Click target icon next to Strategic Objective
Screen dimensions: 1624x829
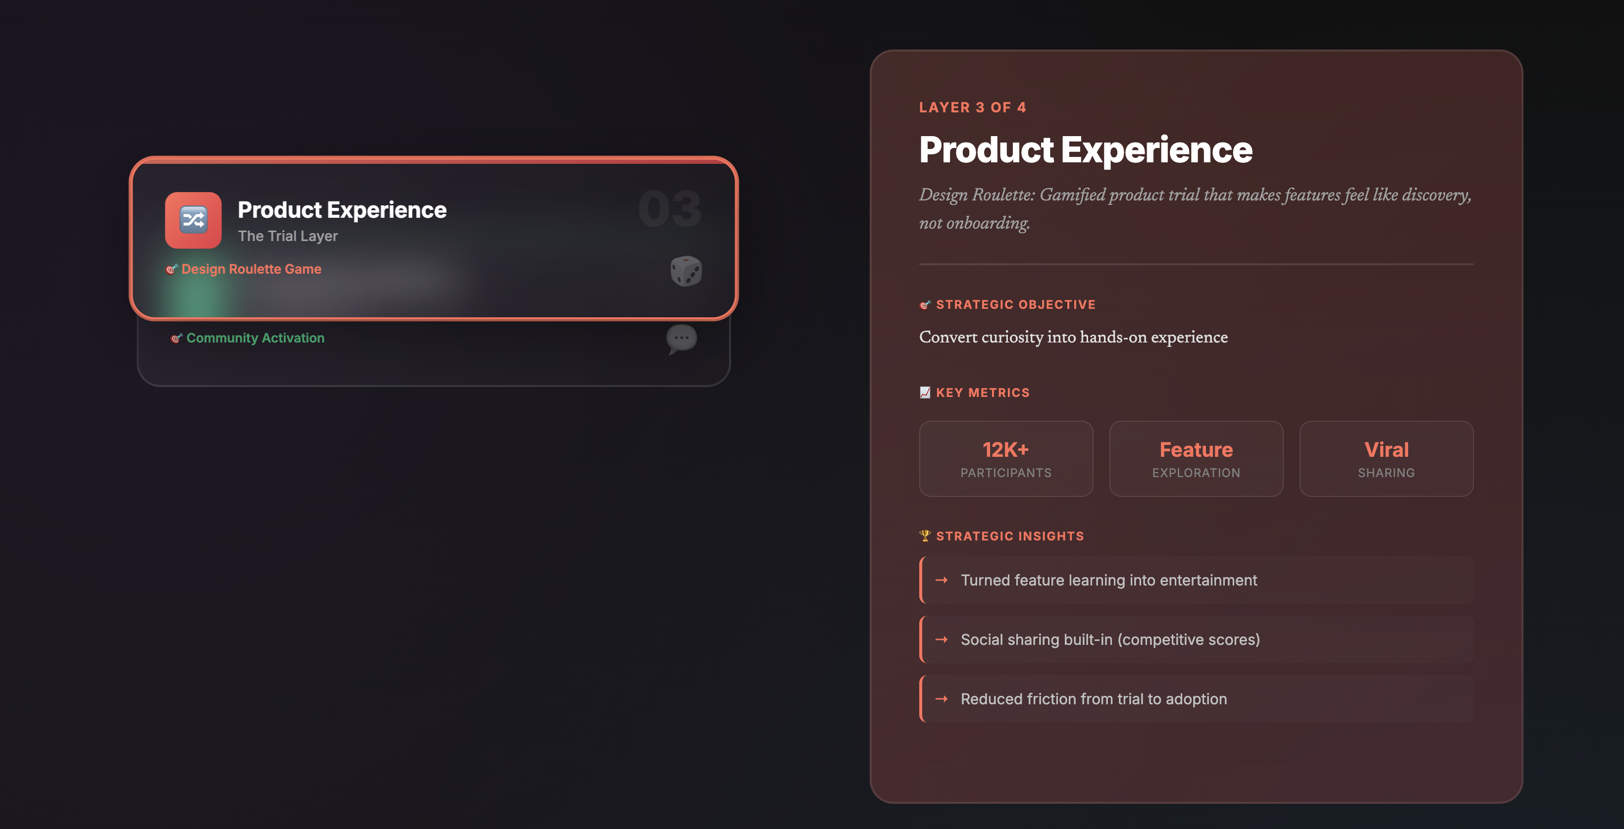tap(925, 305)
